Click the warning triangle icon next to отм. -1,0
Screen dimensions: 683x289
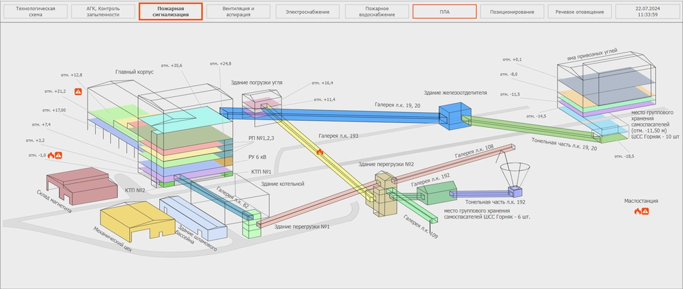click(59, 155)
